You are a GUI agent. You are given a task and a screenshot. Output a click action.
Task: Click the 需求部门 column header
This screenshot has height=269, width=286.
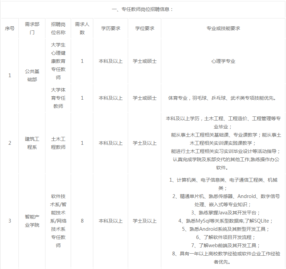point(32,28)
